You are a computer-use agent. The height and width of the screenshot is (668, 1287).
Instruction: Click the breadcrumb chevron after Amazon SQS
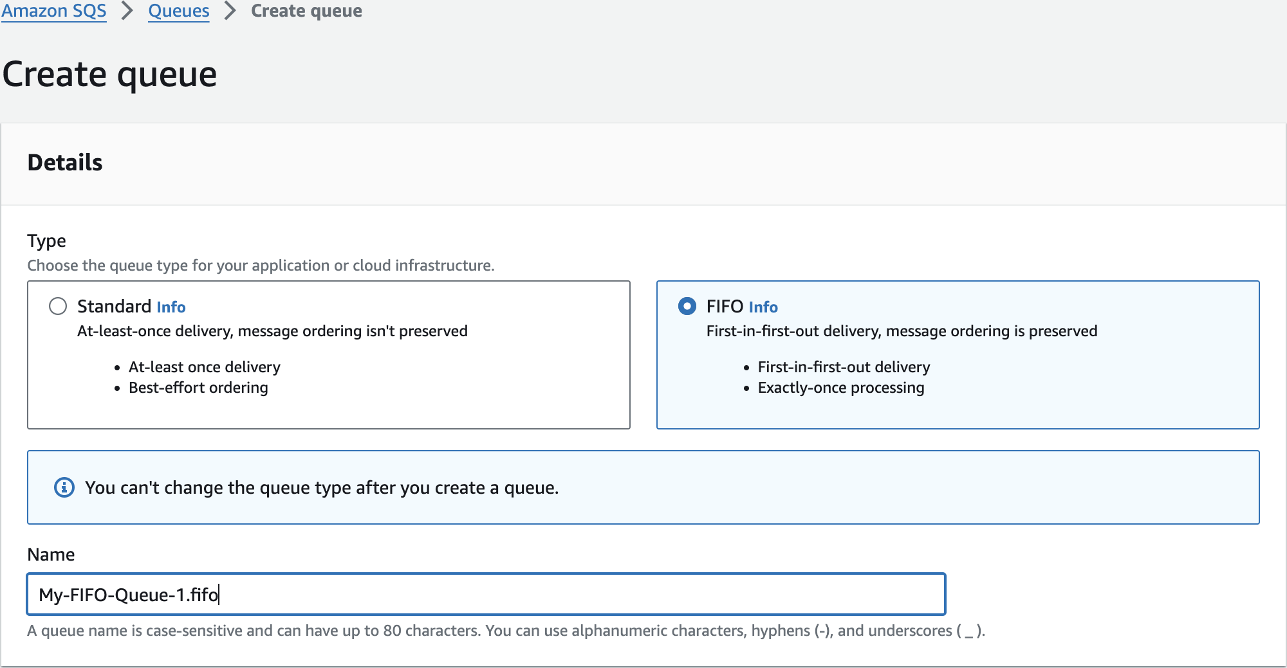(127, 11)
